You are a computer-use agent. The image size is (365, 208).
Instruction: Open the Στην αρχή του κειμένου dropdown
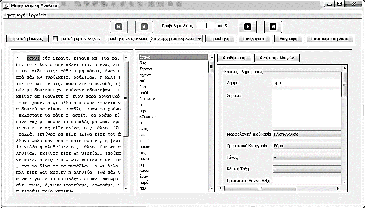pos(176,38)
